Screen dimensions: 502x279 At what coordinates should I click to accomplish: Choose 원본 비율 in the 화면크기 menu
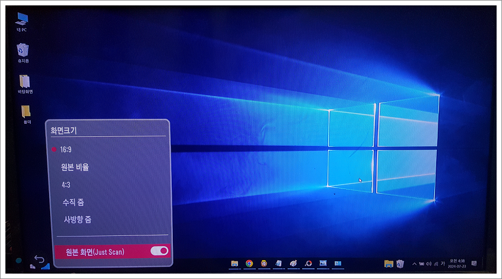pos(75,167)
